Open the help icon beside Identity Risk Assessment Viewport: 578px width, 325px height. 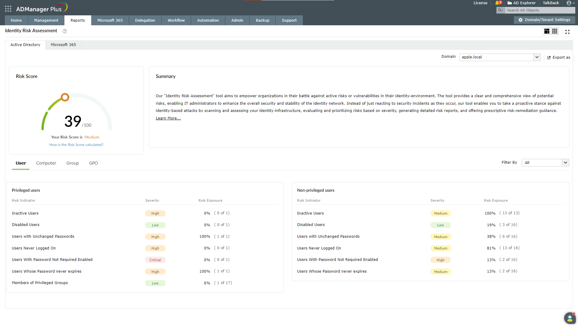point(64,31)
